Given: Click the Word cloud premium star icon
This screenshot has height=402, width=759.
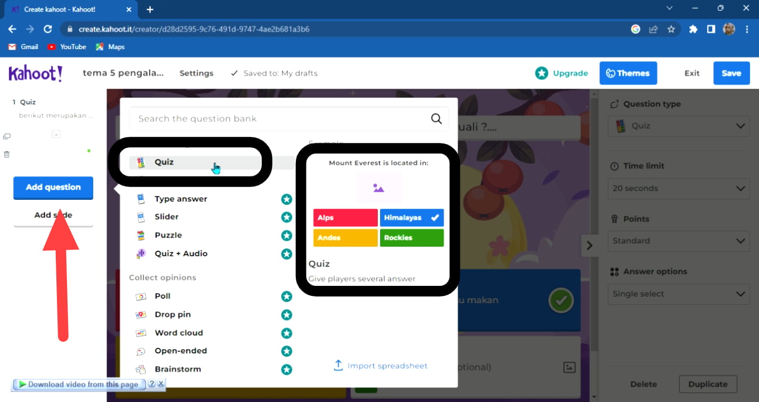Looking at the screenshot, I should click(287, 333).
